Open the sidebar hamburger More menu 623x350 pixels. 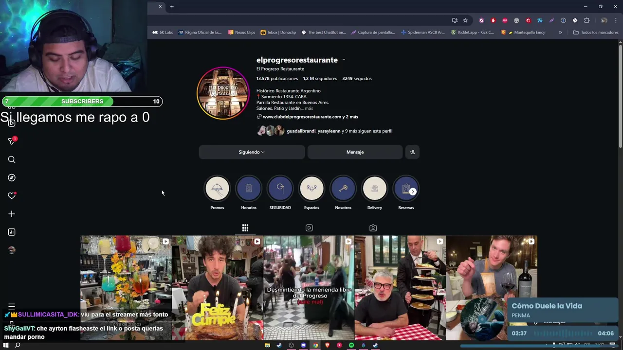coord(12,306)
